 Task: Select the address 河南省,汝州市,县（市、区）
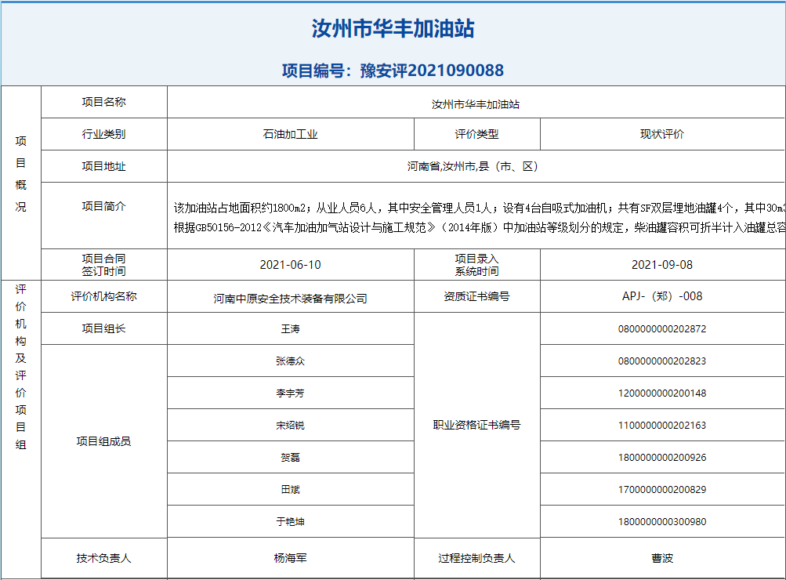(x=473, y=166)
